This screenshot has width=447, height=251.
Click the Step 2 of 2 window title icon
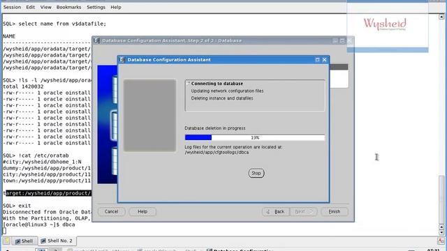tap(96, 40)
